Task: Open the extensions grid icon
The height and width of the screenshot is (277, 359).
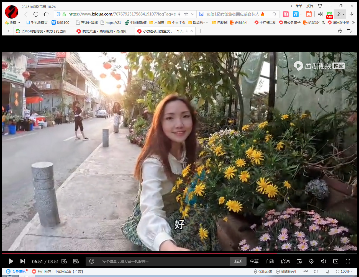Action: 320,14
